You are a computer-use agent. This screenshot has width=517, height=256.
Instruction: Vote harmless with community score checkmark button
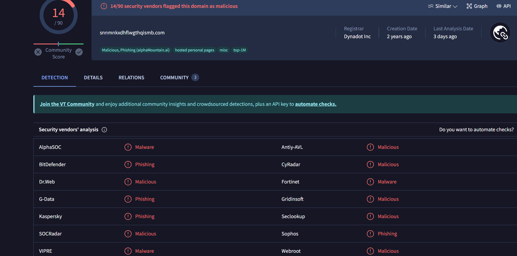pyautogui.click(x=79, y=52)
